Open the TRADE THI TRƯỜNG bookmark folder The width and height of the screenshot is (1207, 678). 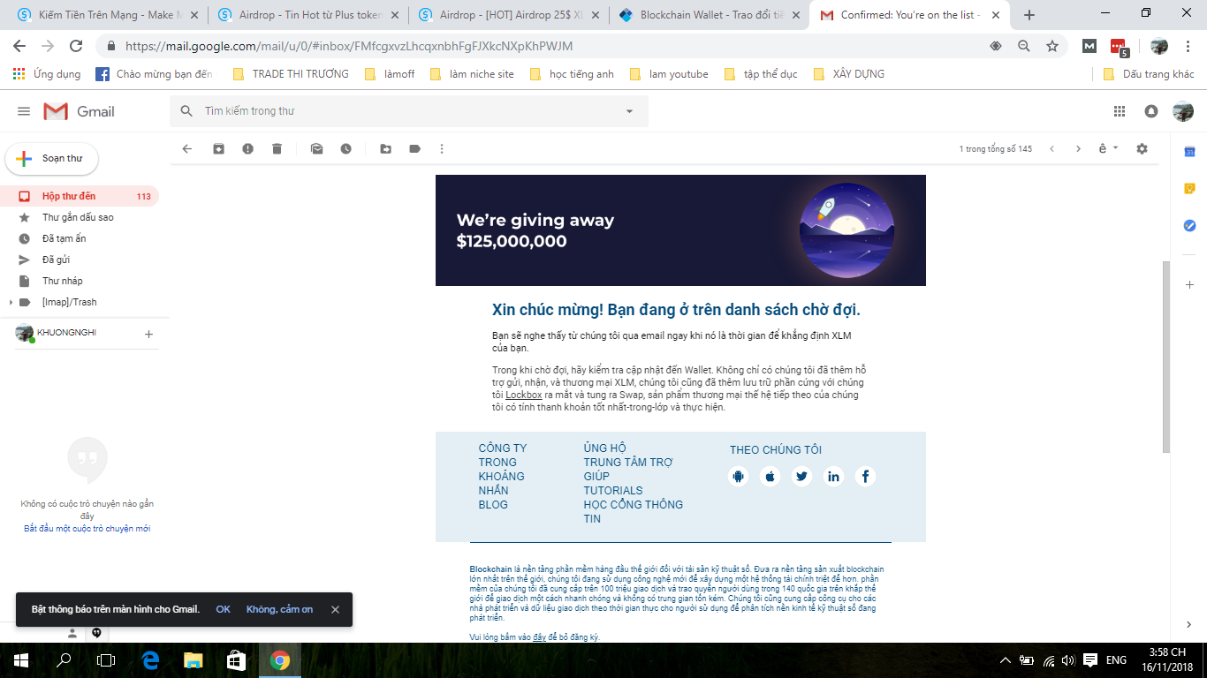tap(291, 74)
